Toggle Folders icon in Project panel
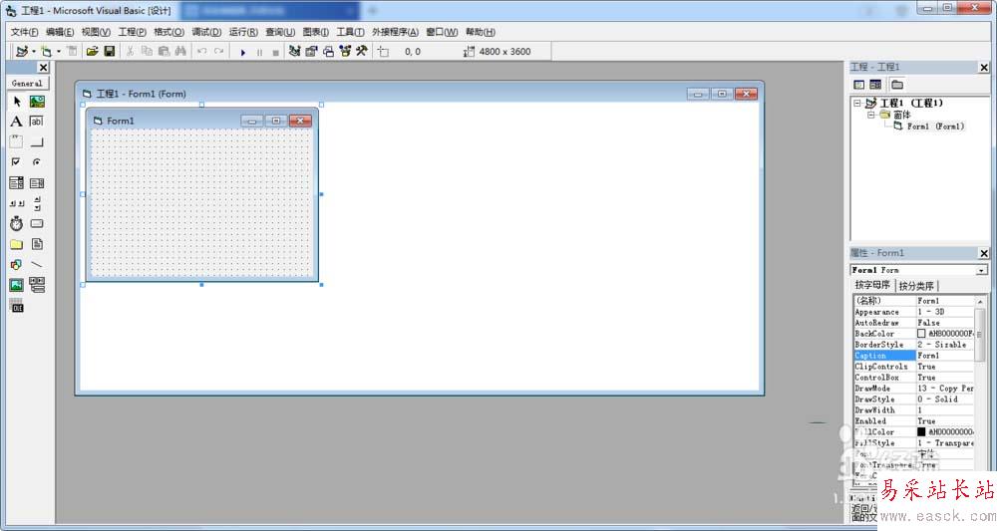Image resolution: width=997 pixels, height=531 pixels. pyautogui.click(x=896, y=85)
